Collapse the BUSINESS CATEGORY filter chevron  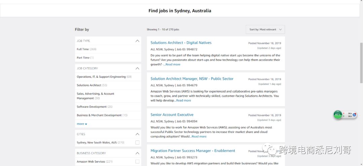137,153
